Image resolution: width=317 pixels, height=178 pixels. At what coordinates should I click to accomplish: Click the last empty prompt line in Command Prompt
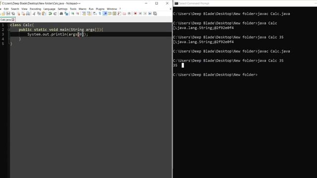[215, 75]
